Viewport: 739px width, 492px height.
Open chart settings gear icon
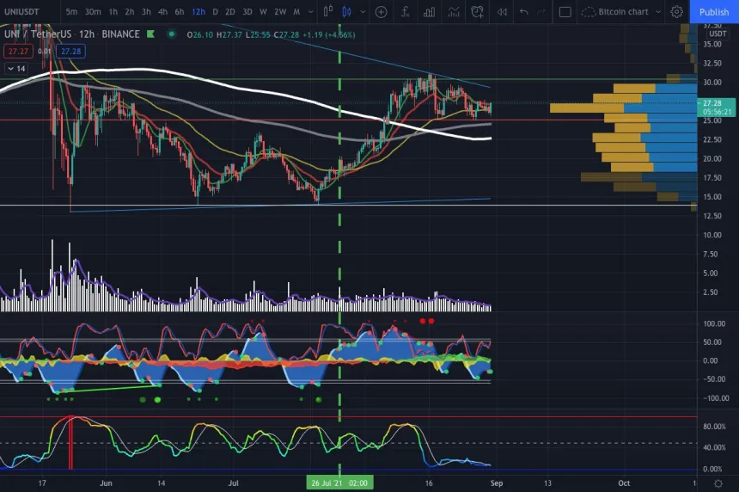pos(677,12)
